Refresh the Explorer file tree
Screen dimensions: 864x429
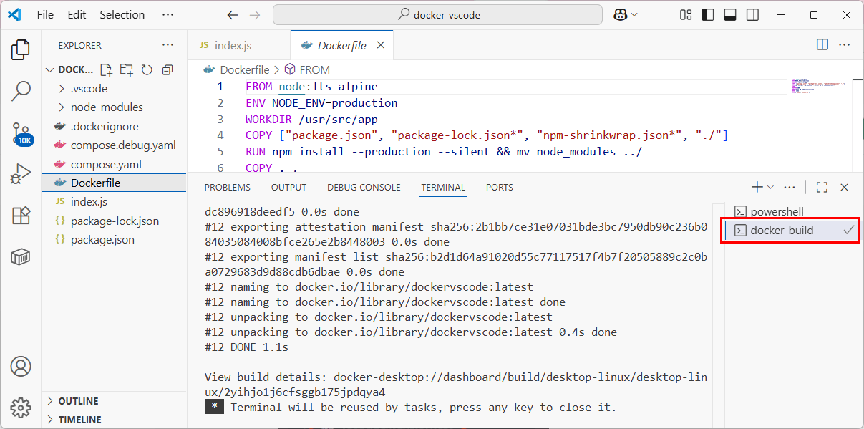coord(147,69)
